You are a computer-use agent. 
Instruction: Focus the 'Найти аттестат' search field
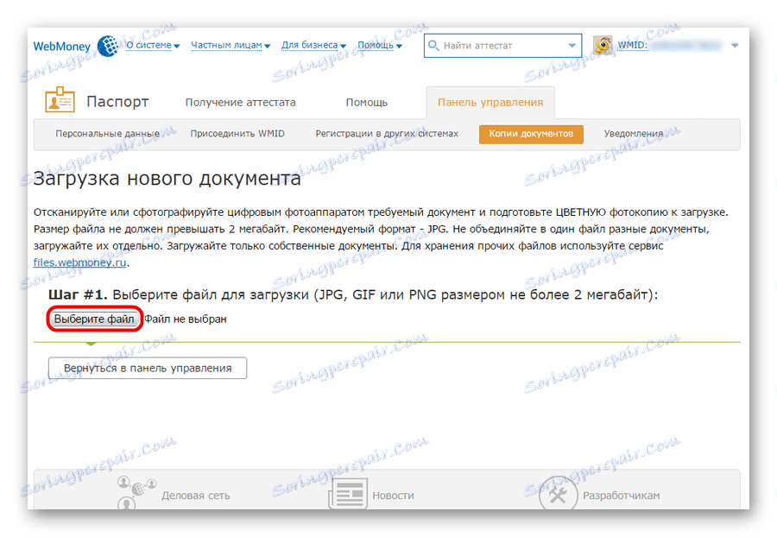click(x=502, y=46)
